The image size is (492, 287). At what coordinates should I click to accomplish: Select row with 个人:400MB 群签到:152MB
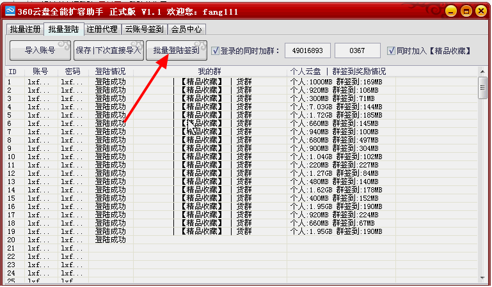coord(242,198)
